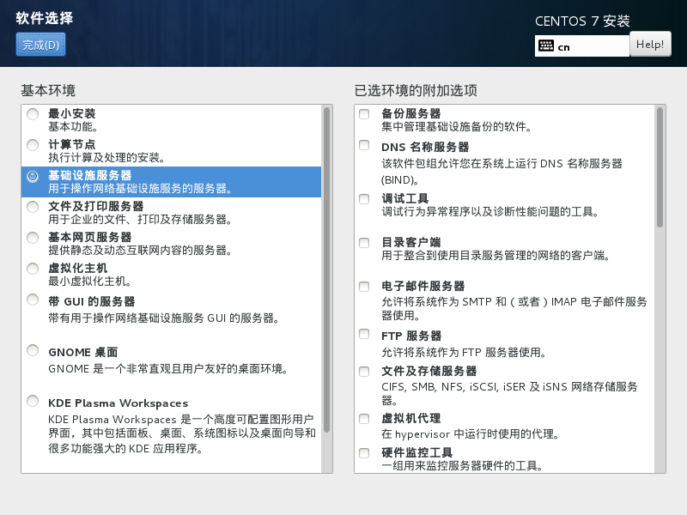Enable the 目录客户端 checkbox

364,243
